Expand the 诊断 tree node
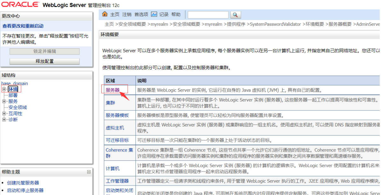 pyautogui.click(x=4, y=119)
